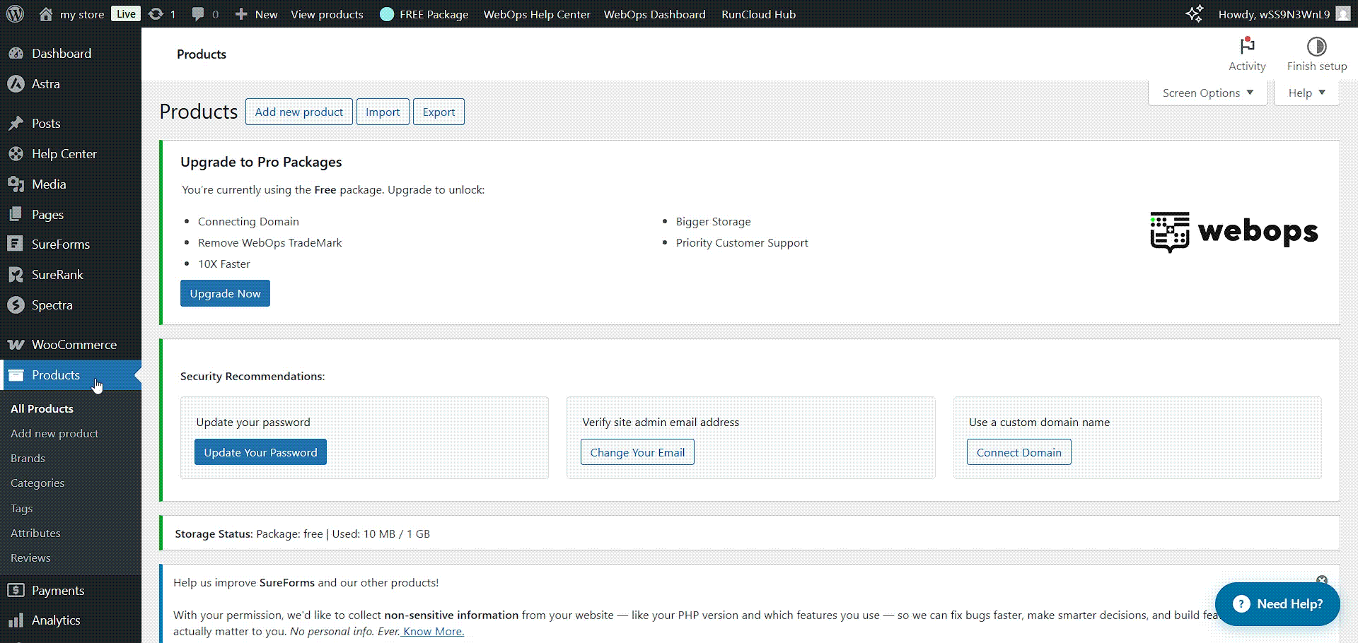The height and width of the screenshot is (643, 1358).
Task: Go to WooCommerce menu in sidebar
Action: coord(74,345)
